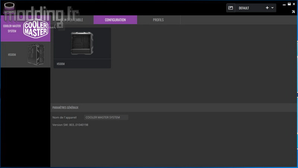Click the 'Paramètres généraux' header

point(66,108)
